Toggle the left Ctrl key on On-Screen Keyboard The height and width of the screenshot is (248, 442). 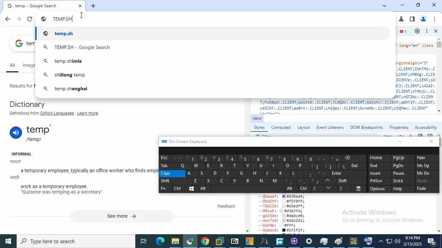pyautogui.click(x=177, y=188)
